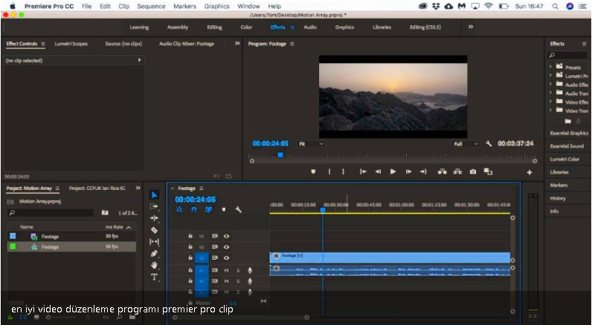Open Lumetri Color panel
The width and height of the screenshot is (592, 325).
tap(564, 159)
